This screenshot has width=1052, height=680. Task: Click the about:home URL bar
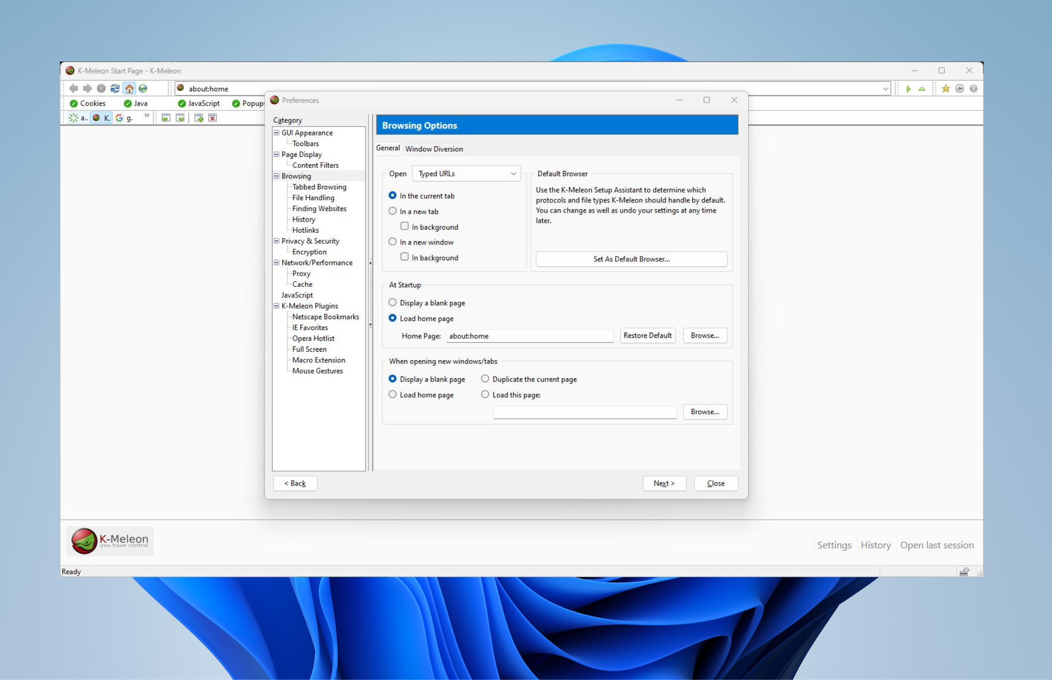(x=532, y=89)
